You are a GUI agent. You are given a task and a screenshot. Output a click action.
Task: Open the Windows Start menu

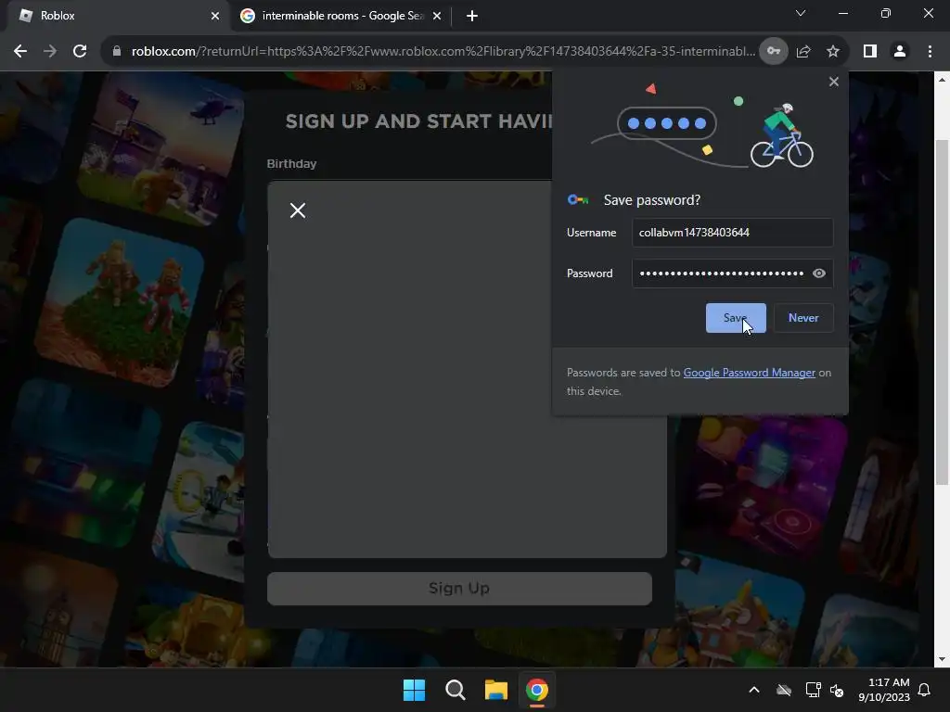(415, 690)
